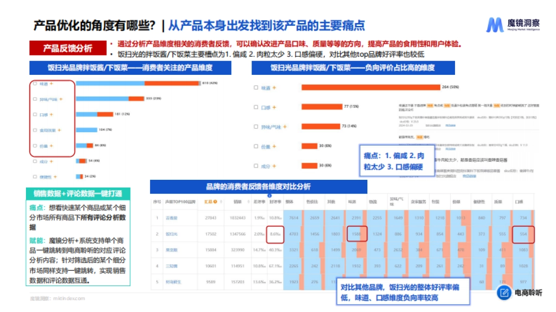Click the sort arrow next to 销量 column
Image resolution: width=556 pixels, height=312 pixels.
[249, 202]
